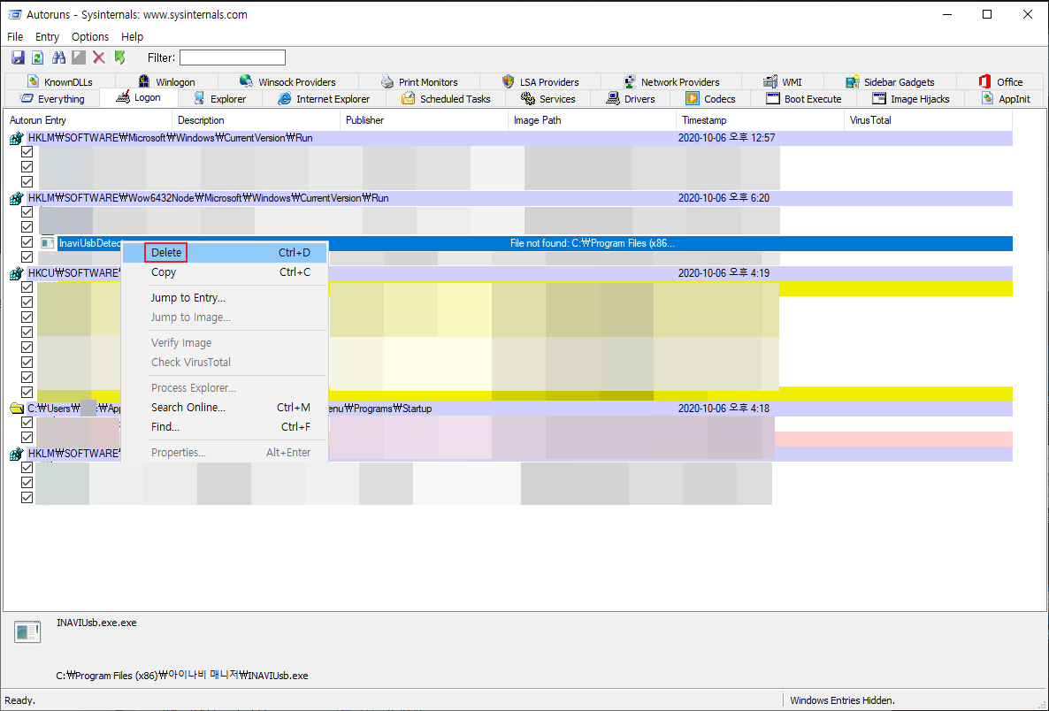
Task: Open the Boot Execute tab
Action: click(803, 99)
